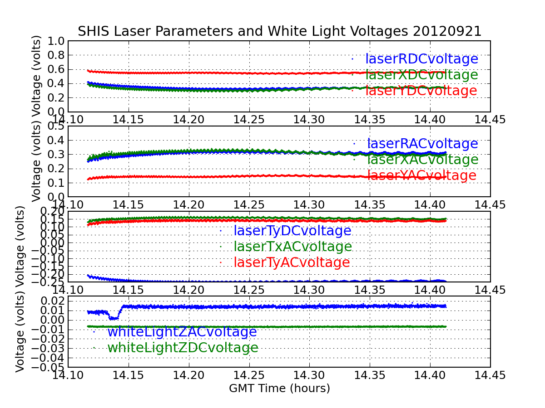Select the laserRDCvoltage legend label
This screenshot has width=545, height=408.
(x=421, y=59)
